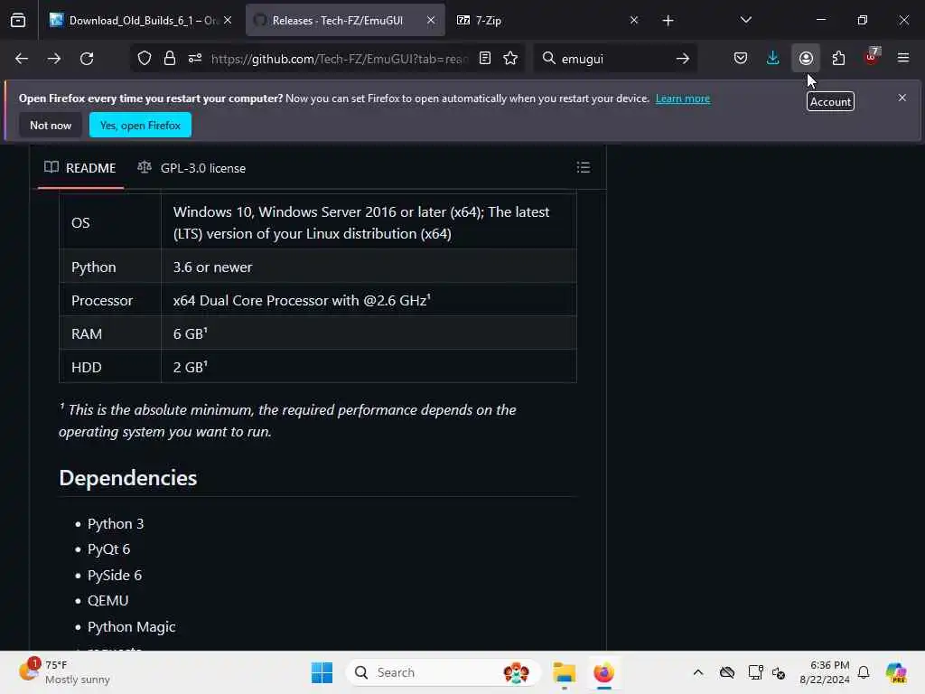The height and width of the screenshot is (694, 925).
Task: Open the Windows Start menu
Action: [x=322, y=672]
